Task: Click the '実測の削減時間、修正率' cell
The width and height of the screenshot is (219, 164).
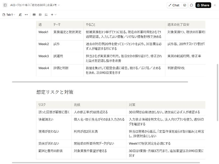Action: click(185, 58)
